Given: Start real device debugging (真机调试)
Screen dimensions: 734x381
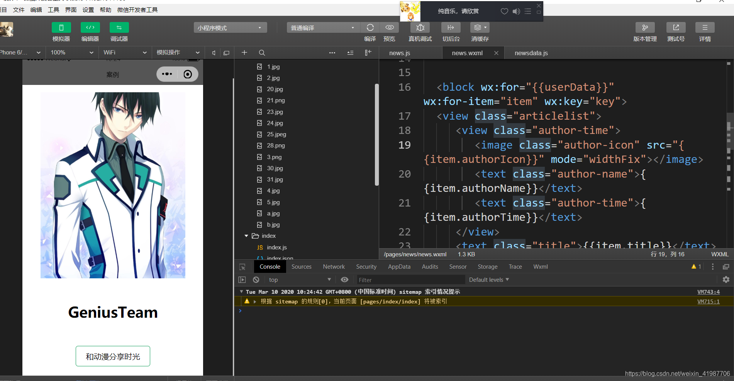Looking at the screenshot, I should click(x=420, y=27).
